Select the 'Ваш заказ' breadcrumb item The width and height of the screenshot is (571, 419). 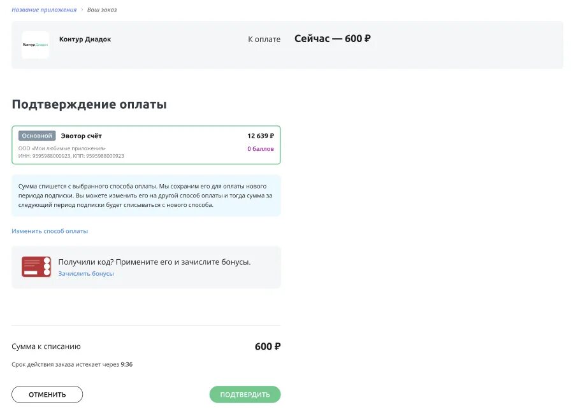click(x=102, y=10)
